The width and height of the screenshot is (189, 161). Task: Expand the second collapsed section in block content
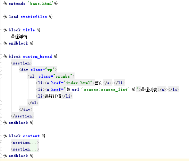click(1, 149)
